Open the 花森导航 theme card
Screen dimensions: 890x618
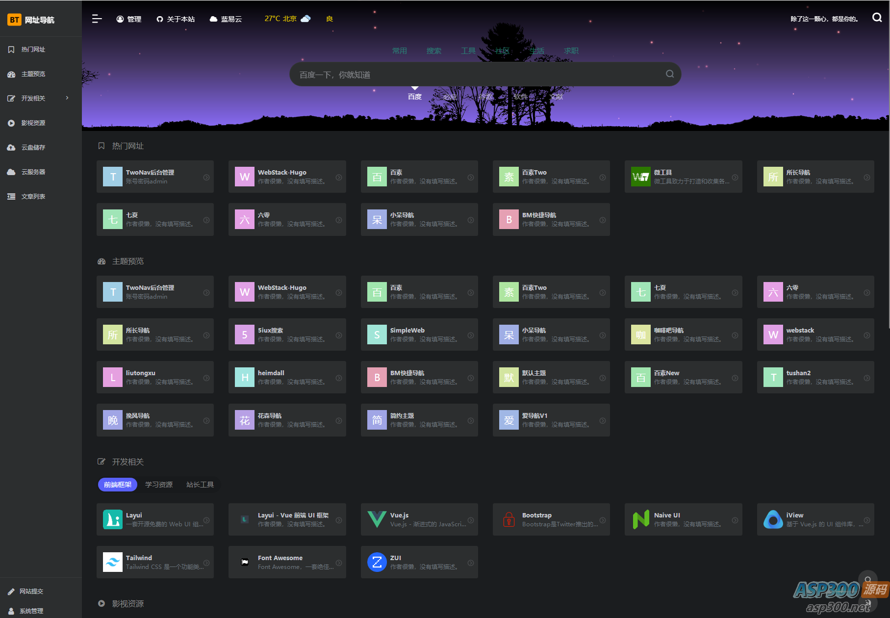pos(287,420)
